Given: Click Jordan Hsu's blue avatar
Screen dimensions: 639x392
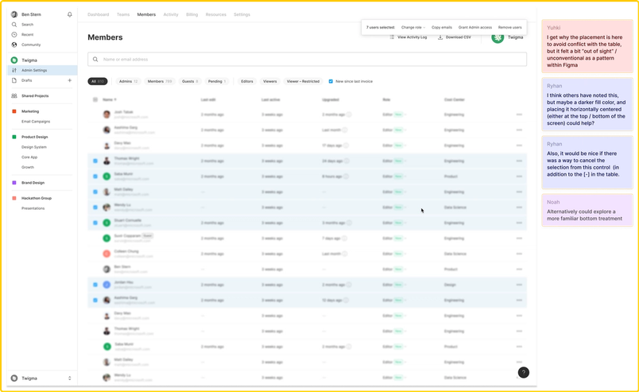Looking at the screenshot, I should coord(106,285).
